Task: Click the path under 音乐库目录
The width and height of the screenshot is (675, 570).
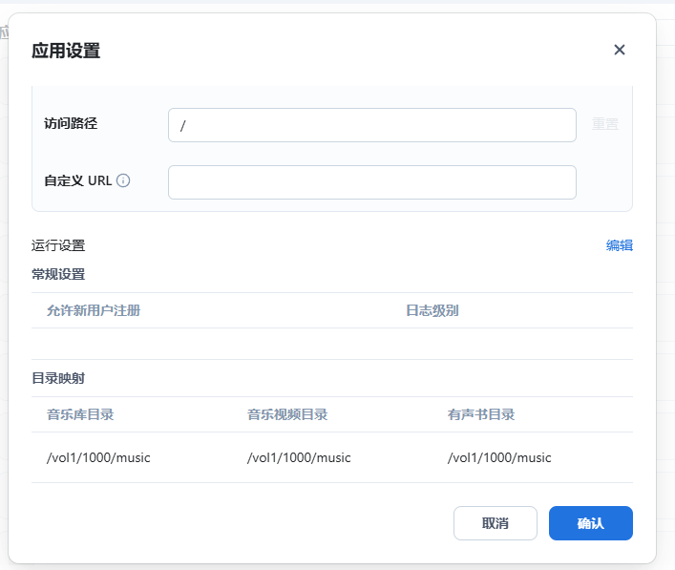Action: pyautogui.click(x=98, y=457)
